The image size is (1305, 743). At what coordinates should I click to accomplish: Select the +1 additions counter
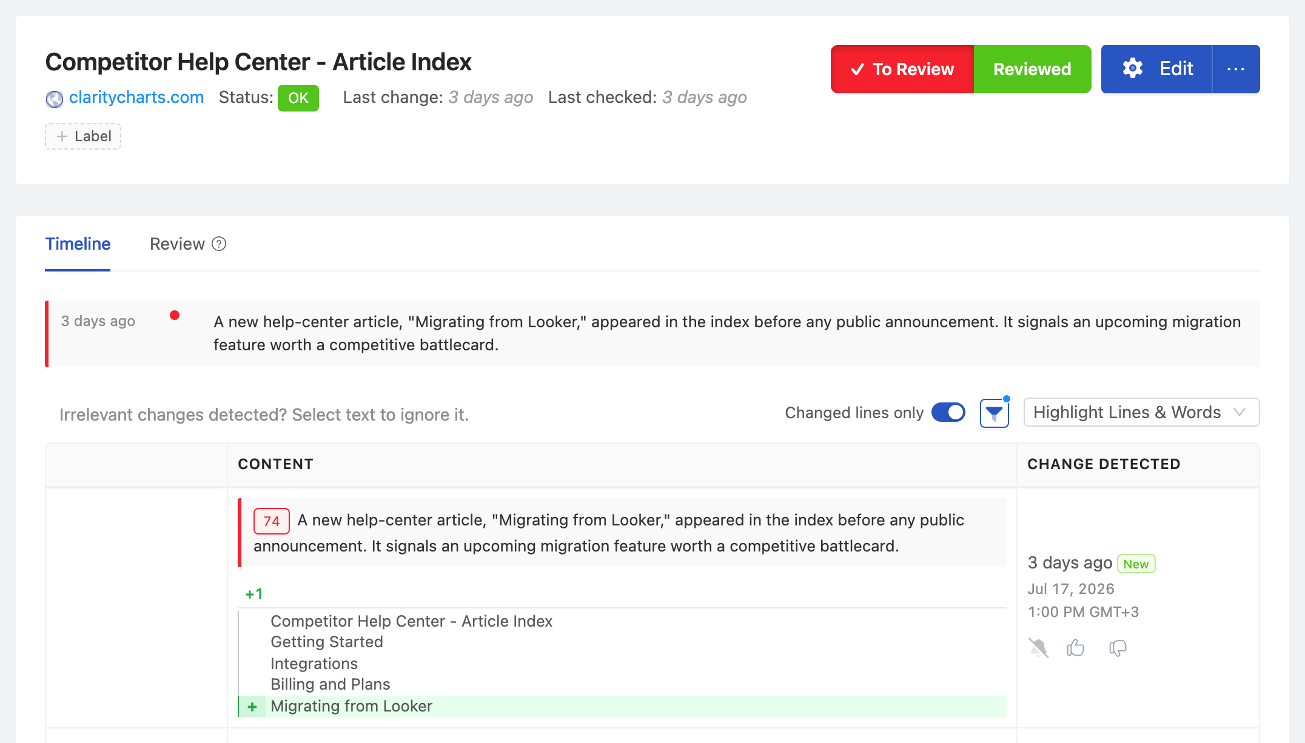pyautogui.click(x=253, y=594)
